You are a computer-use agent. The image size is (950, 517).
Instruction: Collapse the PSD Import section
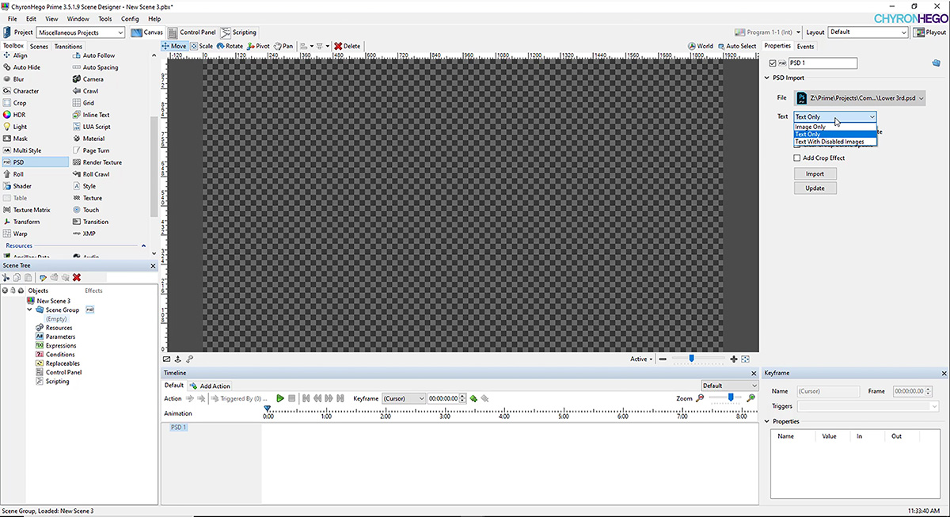pyautogui.click(x=767, y=78)
